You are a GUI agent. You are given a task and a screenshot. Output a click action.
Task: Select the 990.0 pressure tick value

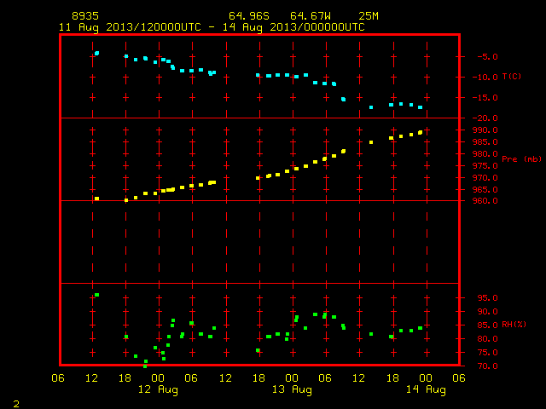point(485,130)
